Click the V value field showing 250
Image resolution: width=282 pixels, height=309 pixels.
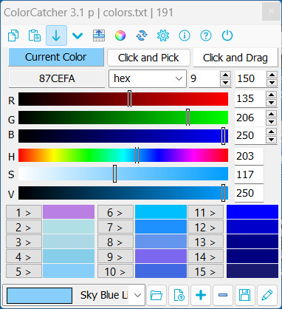tap(249, 193)
